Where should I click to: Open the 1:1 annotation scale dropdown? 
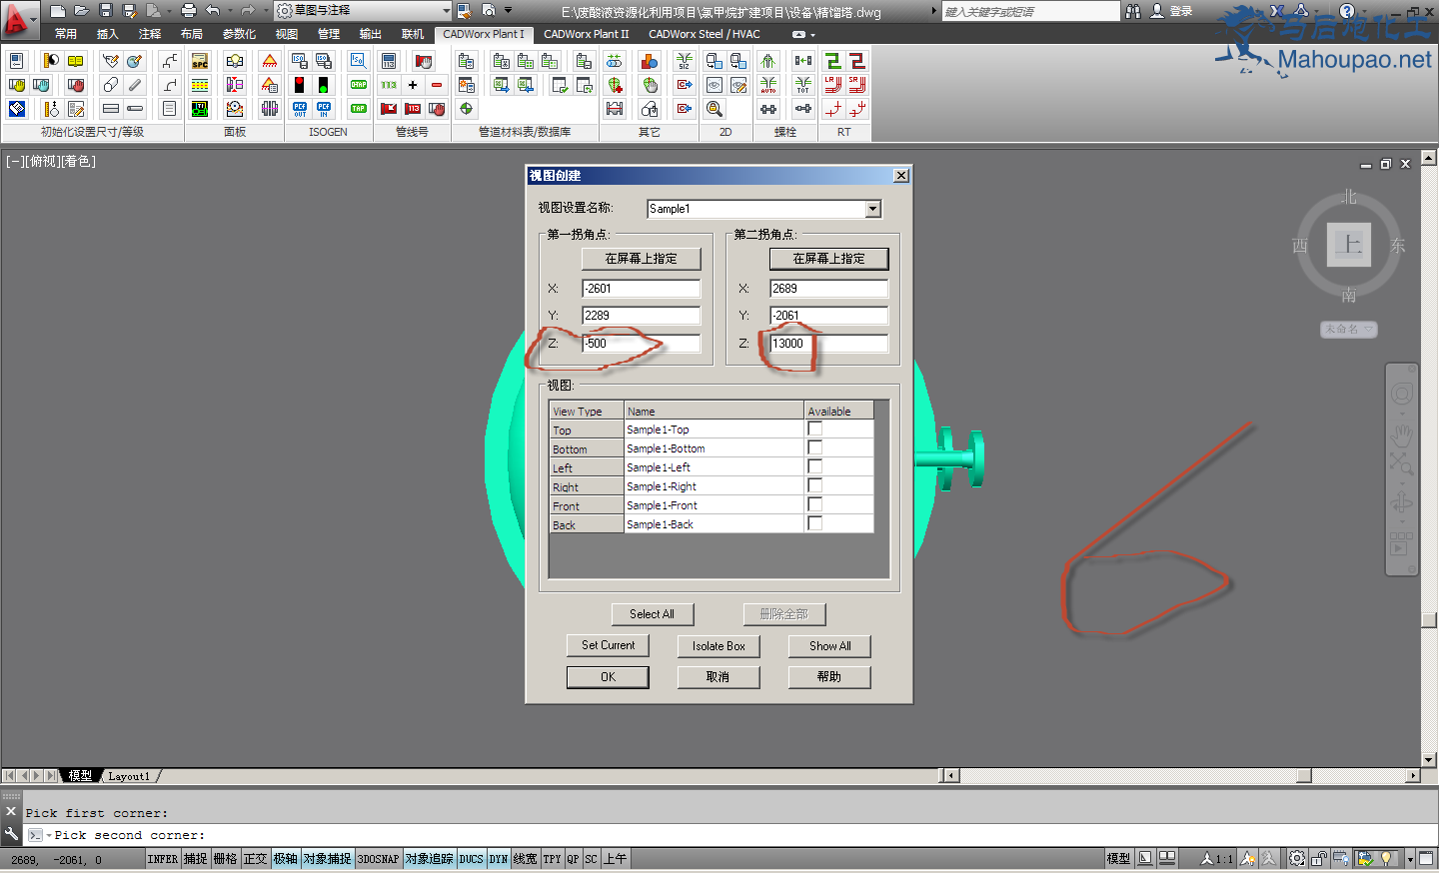pos(1217,859)
